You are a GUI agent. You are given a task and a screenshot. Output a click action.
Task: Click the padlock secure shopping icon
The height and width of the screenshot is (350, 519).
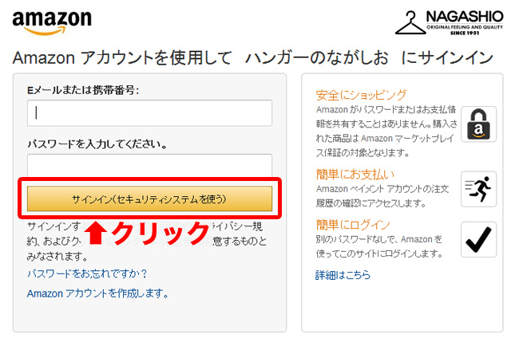(478, 124)
